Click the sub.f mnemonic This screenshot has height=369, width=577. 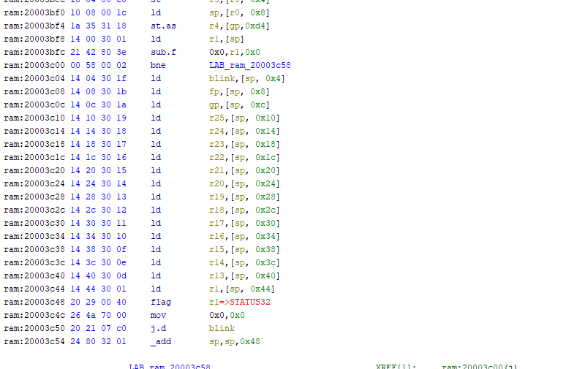click(163, 52)
